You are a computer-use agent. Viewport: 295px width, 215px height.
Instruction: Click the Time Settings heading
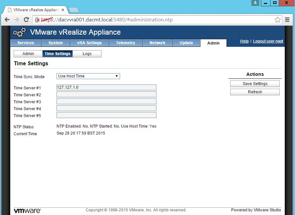coord(31,63)
